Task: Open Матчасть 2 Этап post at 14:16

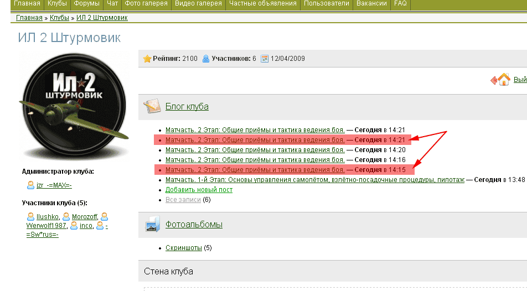Action: pyautogui.click(x=255, y=160)
